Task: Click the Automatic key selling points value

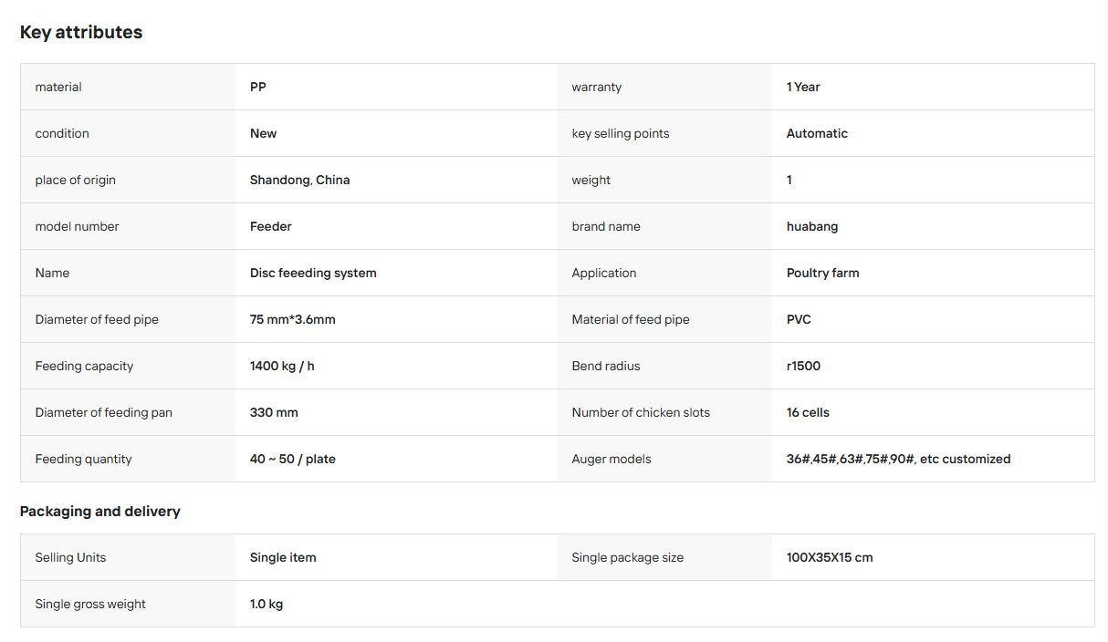Action: coord(817,133)
